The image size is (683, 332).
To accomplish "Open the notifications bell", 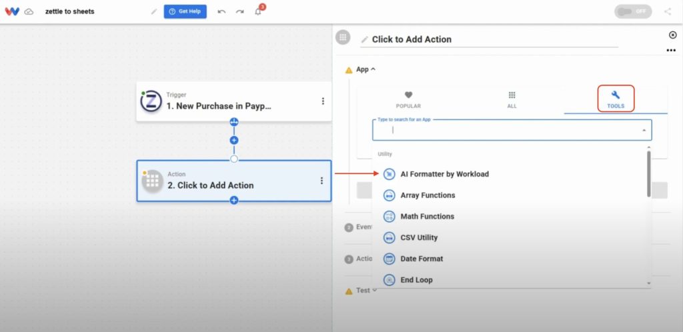I will point(258,12).
